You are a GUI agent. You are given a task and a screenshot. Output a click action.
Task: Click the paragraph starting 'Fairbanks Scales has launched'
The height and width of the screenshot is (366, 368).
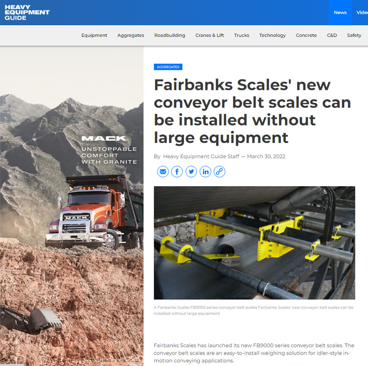(254, 353)
